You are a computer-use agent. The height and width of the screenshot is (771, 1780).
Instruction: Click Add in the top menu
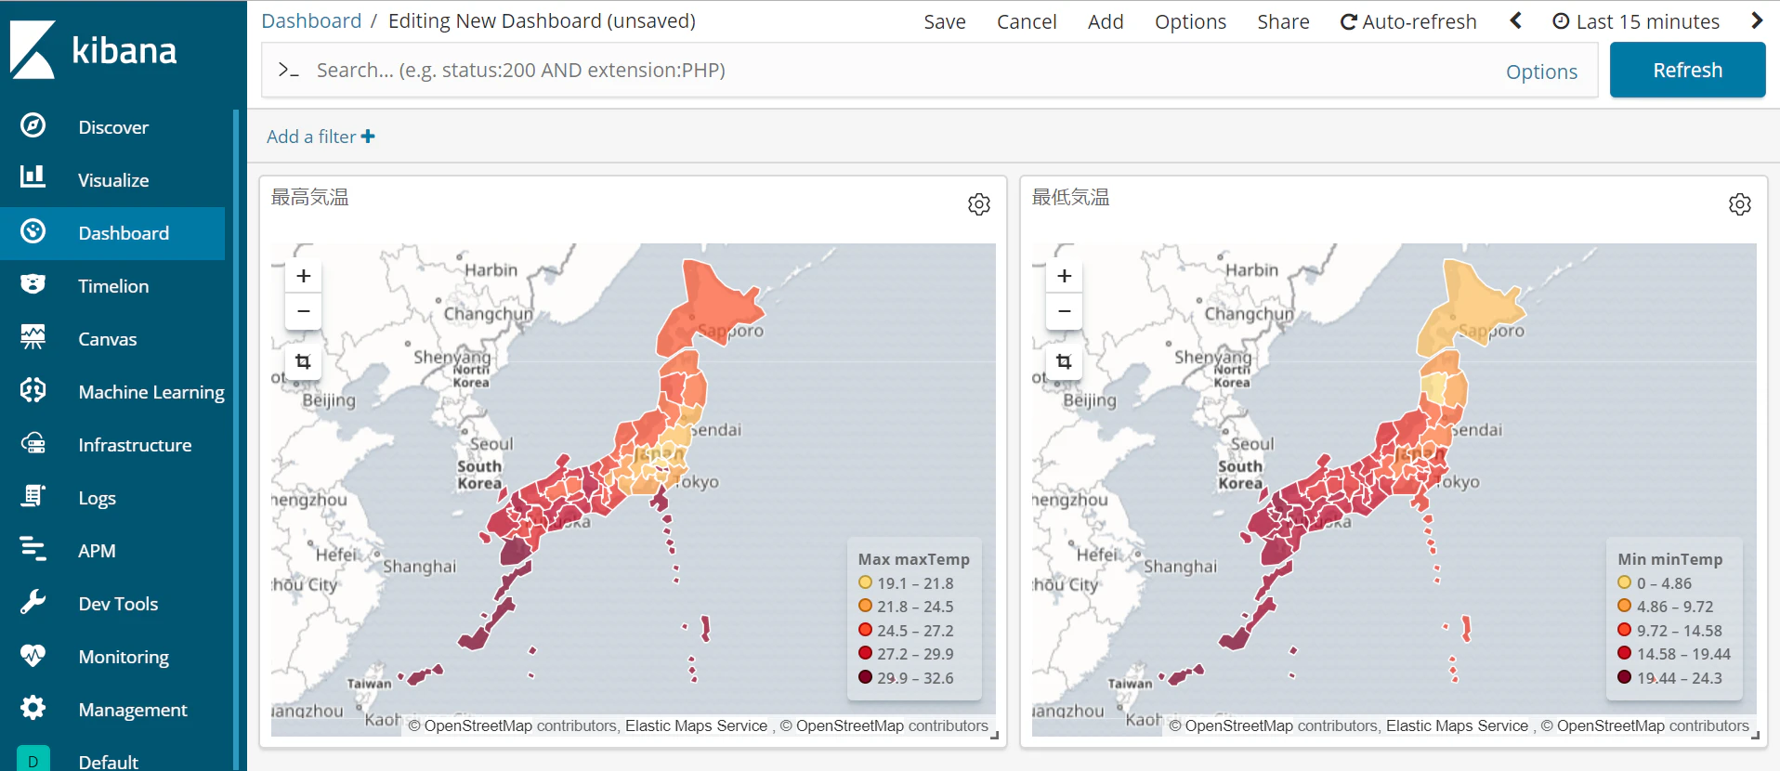tap(1106, 21)
